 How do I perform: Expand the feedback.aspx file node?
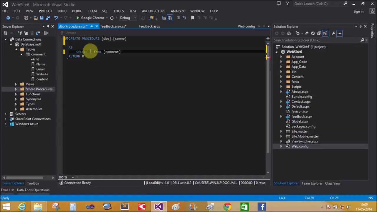[x=281, y=117]
